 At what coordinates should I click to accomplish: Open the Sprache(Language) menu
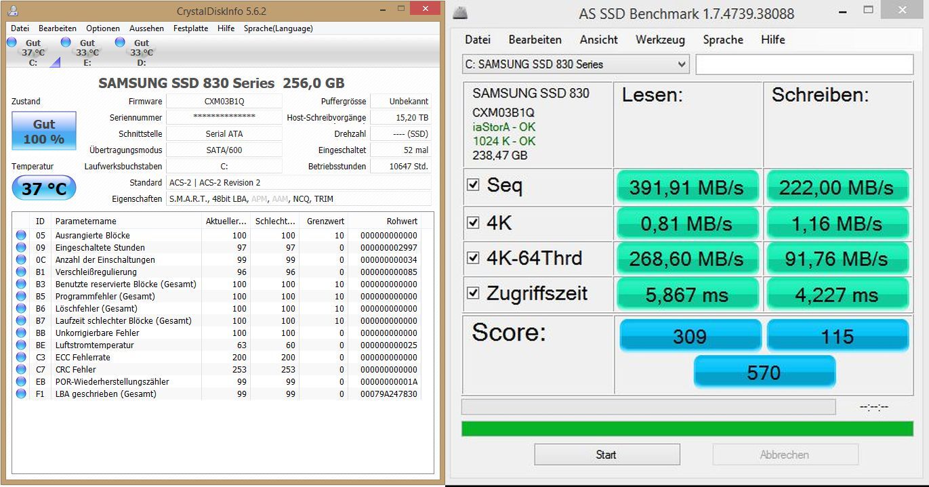pos(278,28)
